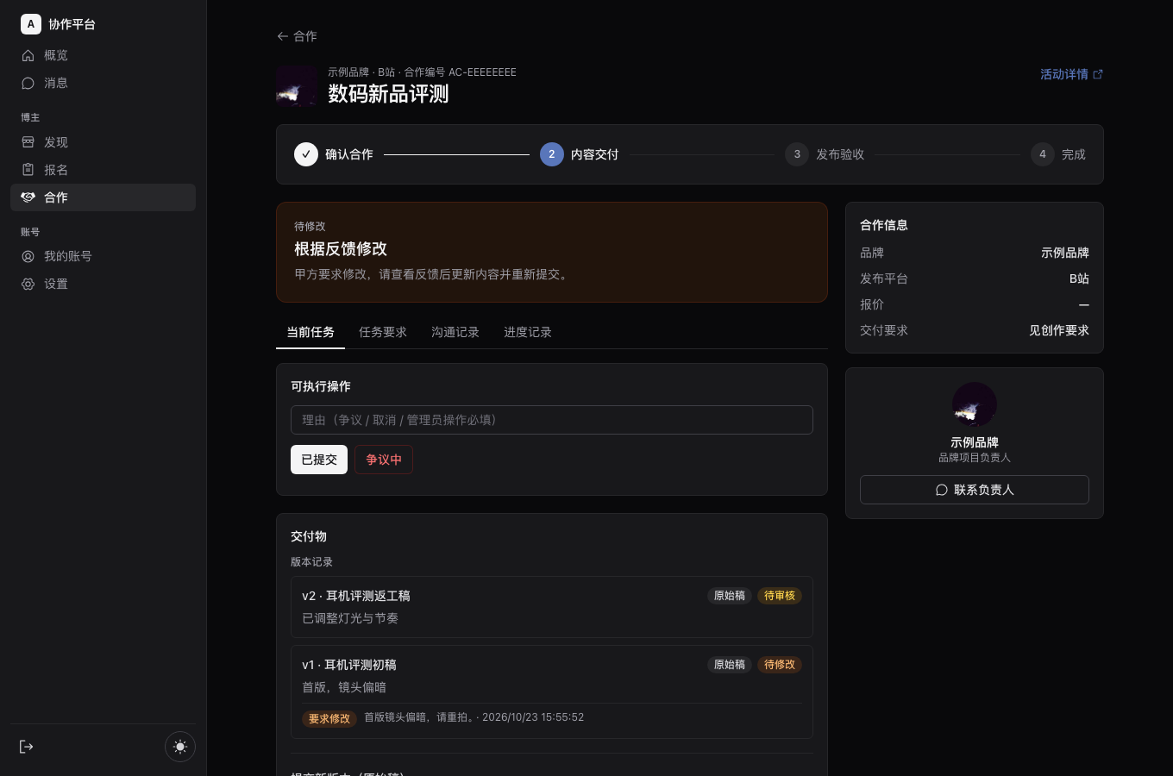The height and width of the screenshot is (776, 1173).
Task: Select 消息 in the sidebar
Action: point(103,83)
